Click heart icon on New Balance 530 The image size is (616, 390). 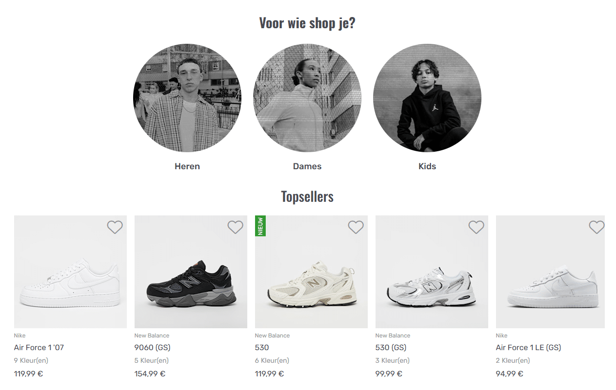[x=356, y=227]
